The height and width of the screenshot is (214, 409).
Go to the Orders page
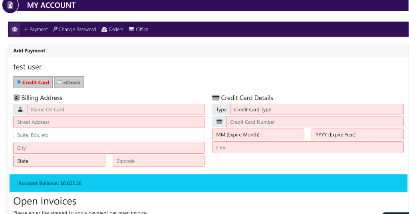112,29
